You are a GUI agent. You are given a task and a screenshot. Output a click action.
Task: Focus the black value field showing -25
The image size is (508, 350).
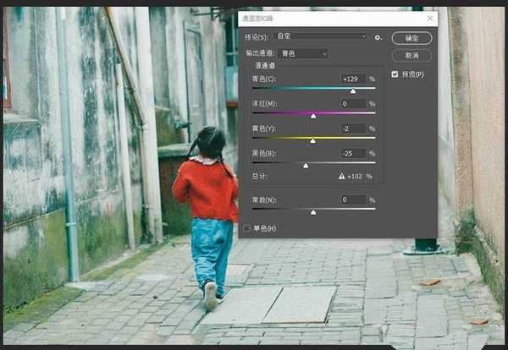pos(351,153)
